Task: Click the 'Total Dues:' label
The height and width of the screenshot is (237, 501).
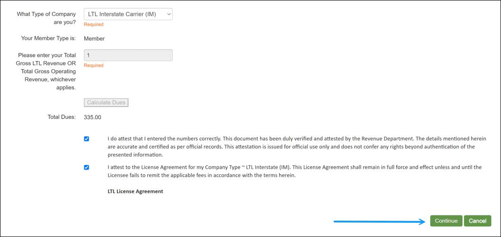Action: coord(61,117)
